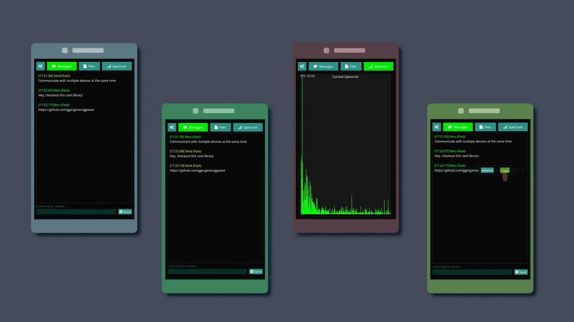This screenshot has height=322, width=574.
Task: Focus message input on the sea-green phone
Action: 207,272
